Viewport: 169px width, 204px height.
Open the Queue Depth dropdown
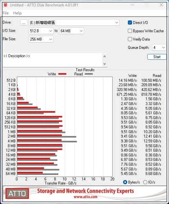pyautogui.click(x=159, y=48)
